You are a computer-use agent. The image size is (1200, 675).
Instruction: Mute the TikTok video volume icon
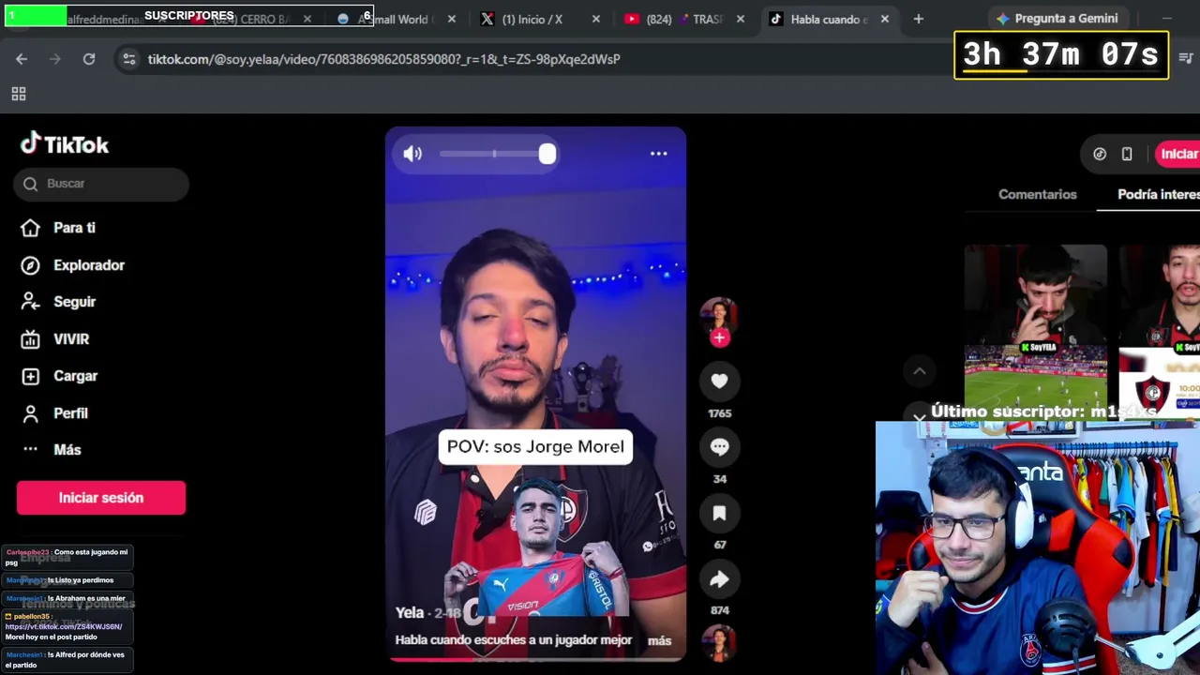point(412,154)
